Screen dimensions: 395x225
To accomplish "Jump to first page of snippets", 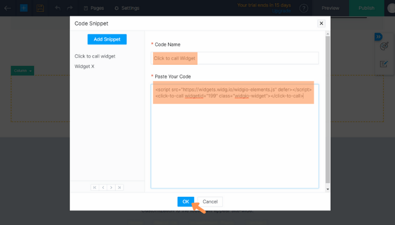I will point(95,187).
